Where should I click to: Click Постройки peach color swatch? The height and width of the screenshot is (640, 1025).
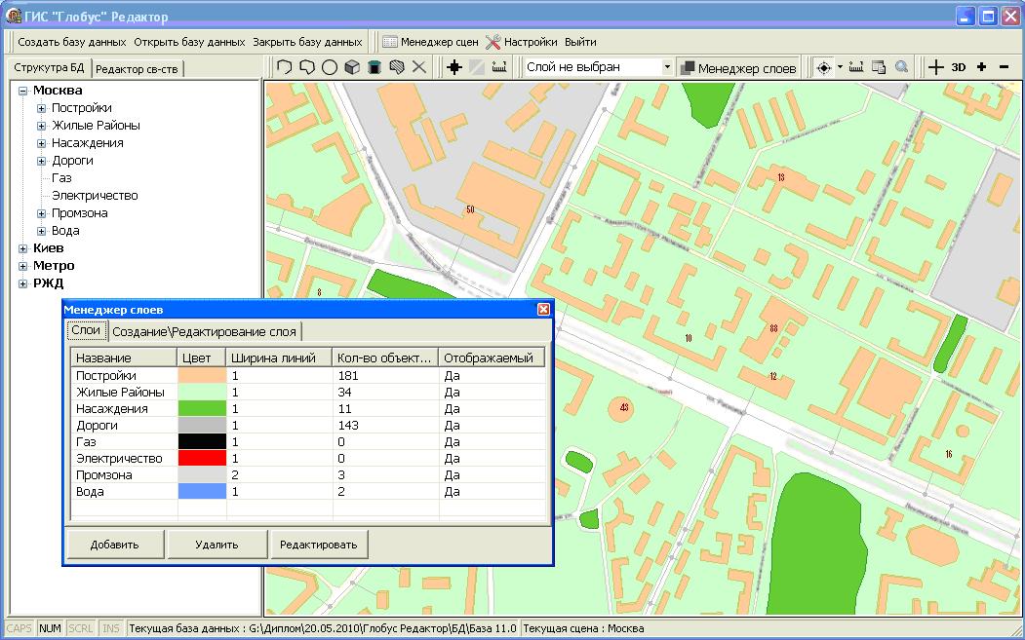pos(202,375)
